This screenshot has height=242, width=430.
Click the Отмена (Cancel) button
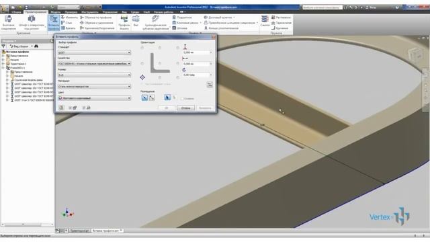click(185, 108)
